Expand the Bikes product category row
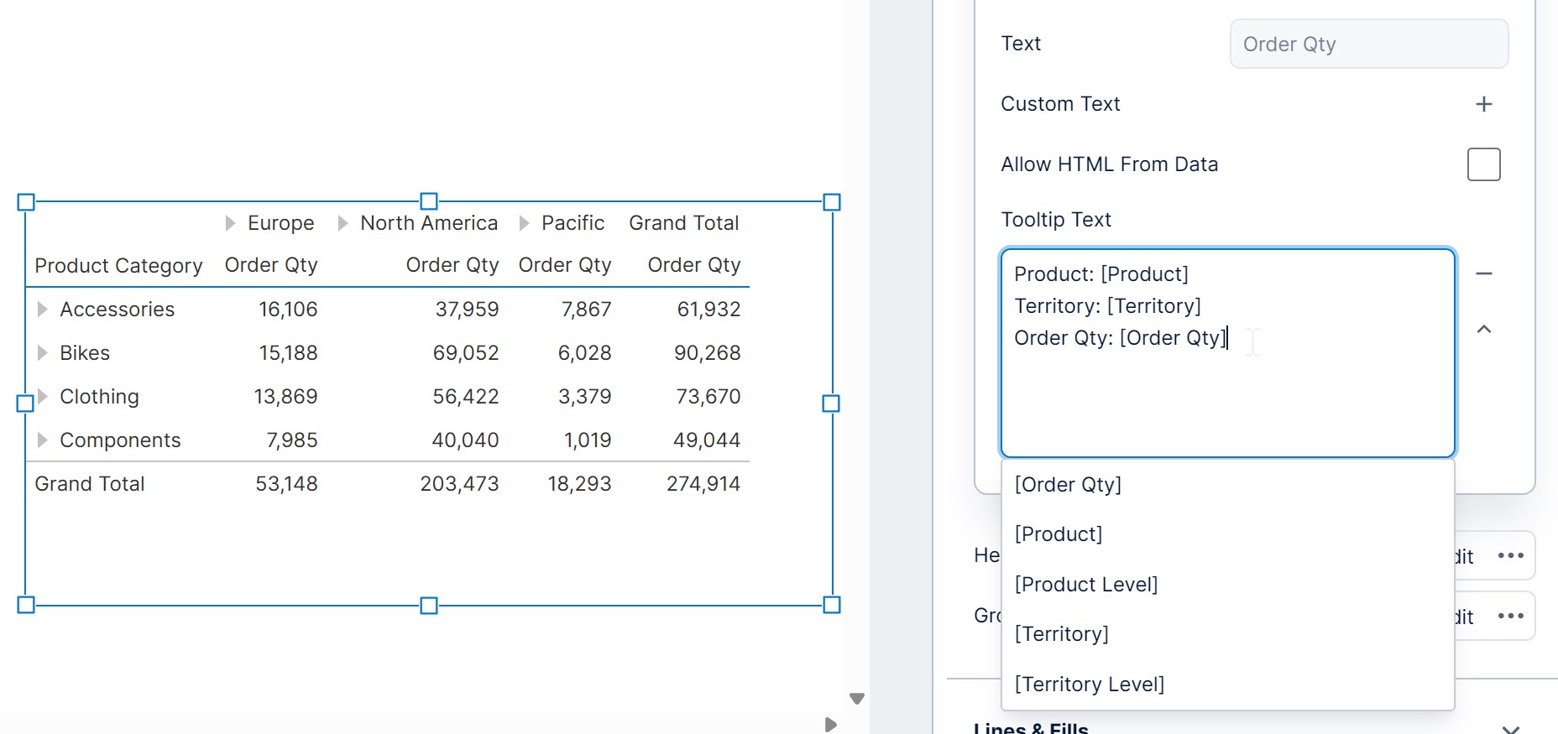 point(42,353)
